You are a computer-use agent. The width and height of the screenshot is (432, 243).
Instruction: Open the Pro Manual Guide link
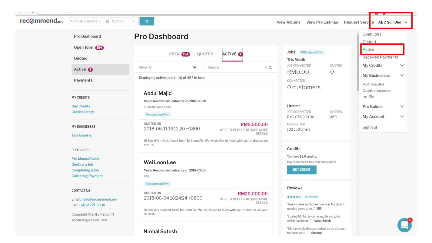pyautogui.click(x=86, y=159)
